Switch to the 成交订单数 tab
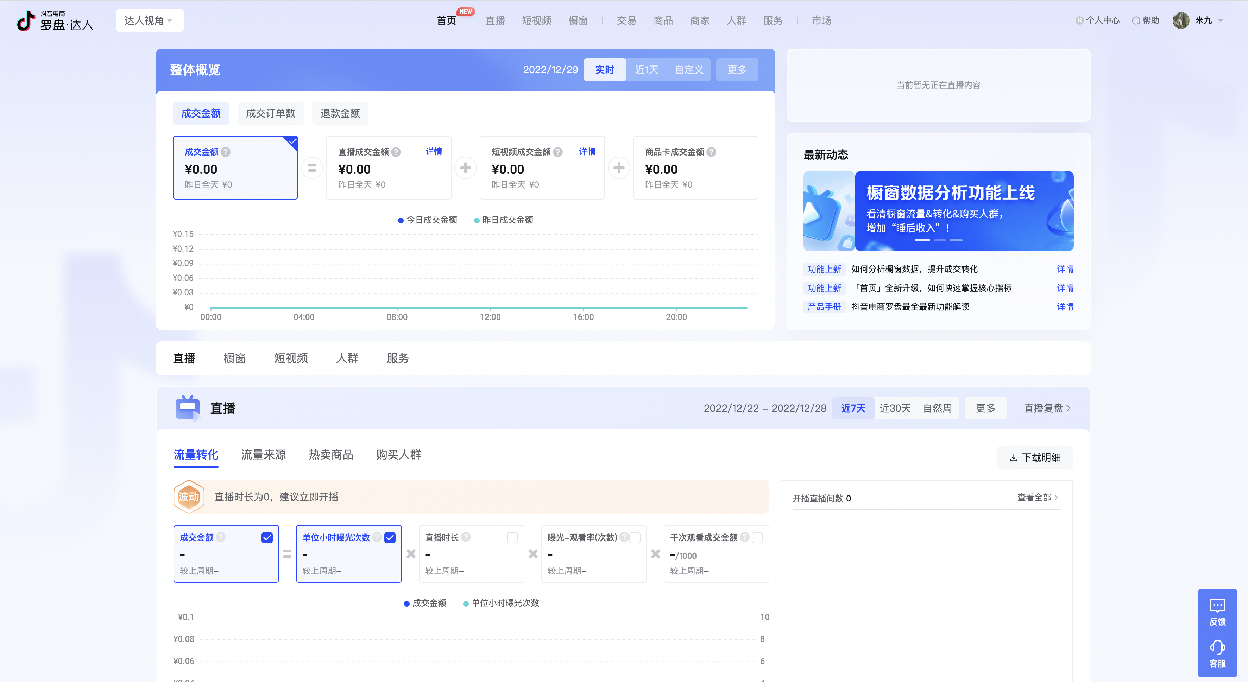This screenshot has width=1248, height=682. (270, 113)
